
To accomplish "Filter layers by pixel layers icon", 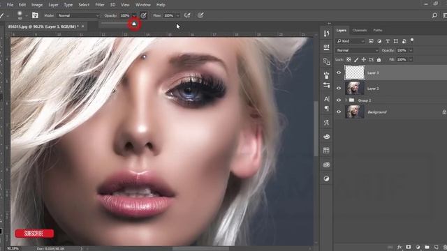I will (x=371, y=41).
